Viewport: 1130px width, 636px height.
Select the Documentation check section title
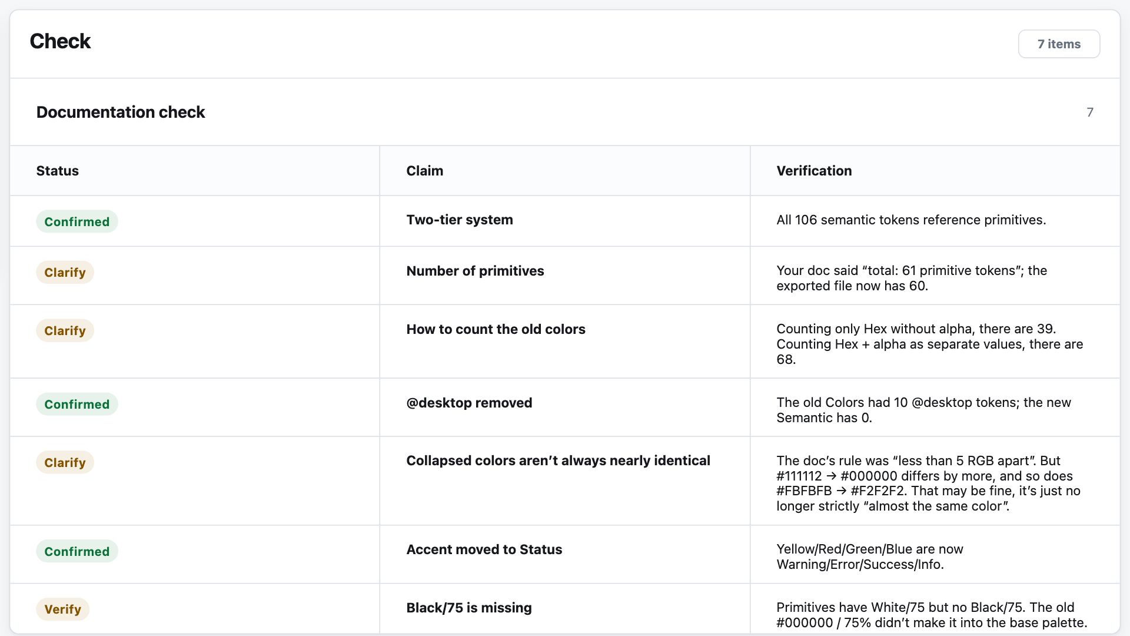pyautogui.click(x=121, y=112)
